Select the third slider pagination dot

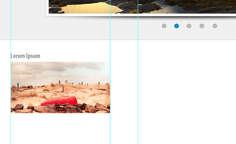click(x=189, y=26)
